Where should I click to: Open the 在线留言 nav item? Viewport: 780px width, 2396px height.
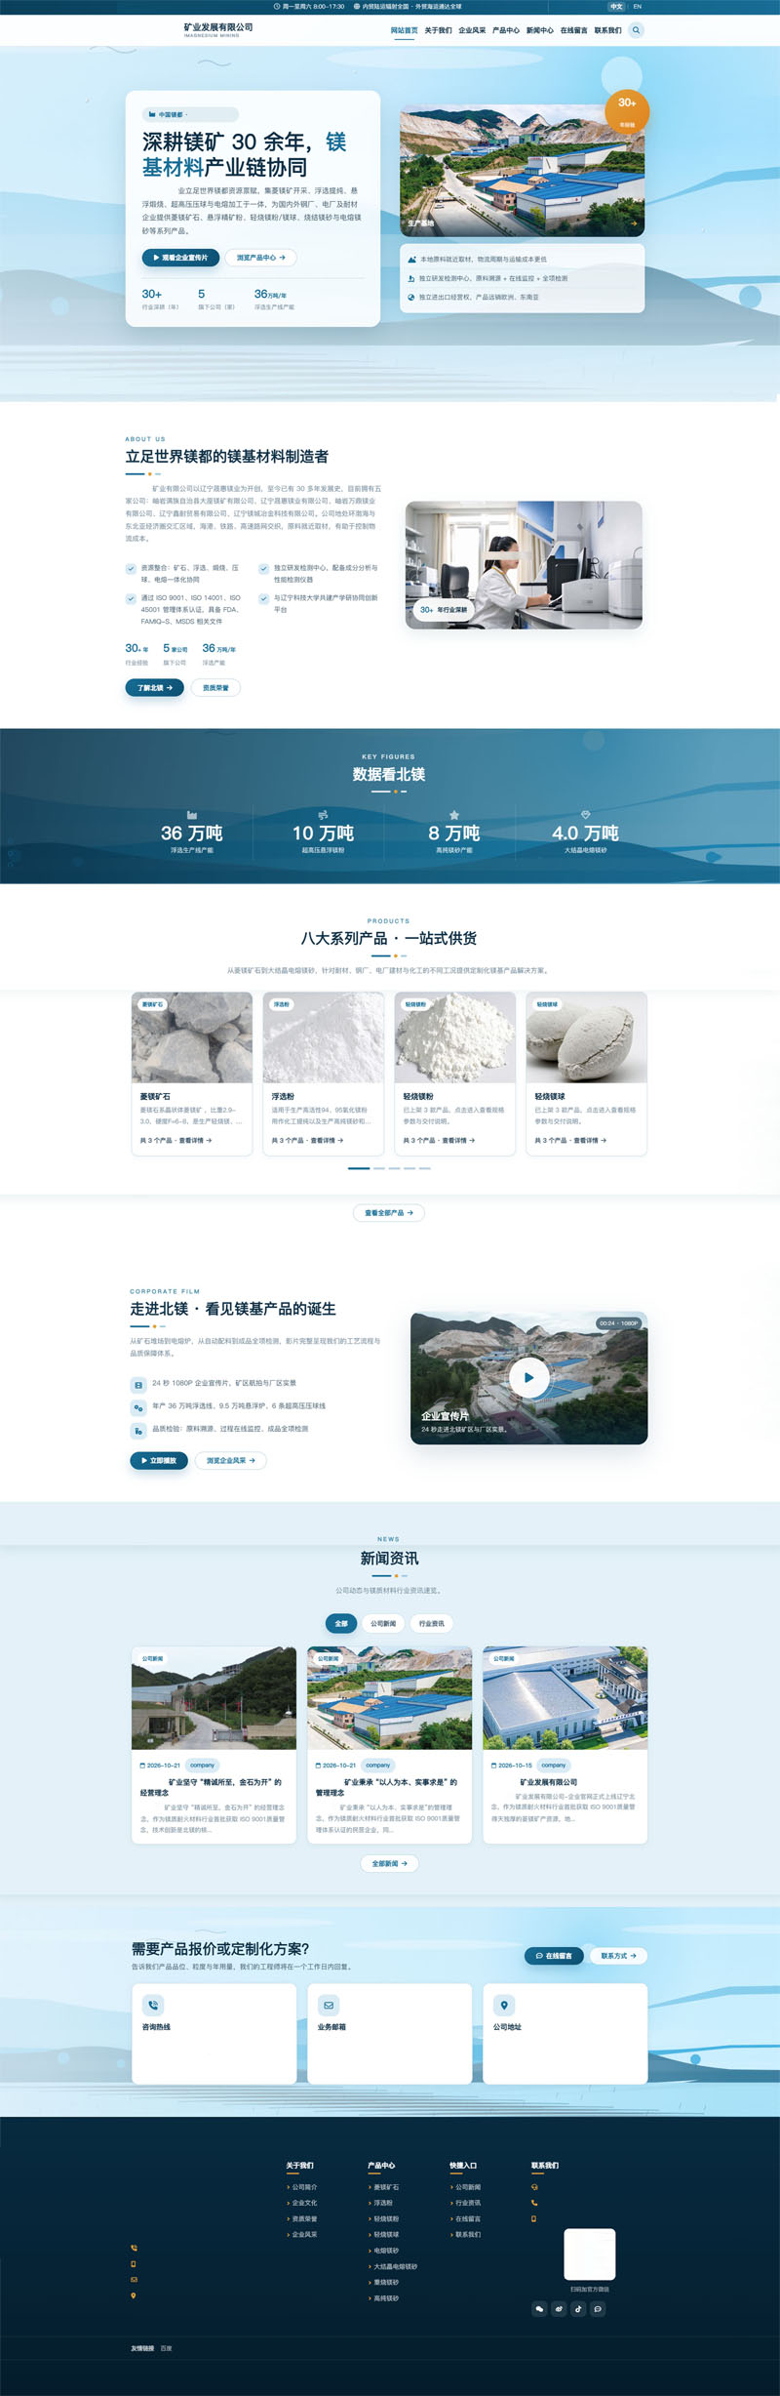coord(574,30)
